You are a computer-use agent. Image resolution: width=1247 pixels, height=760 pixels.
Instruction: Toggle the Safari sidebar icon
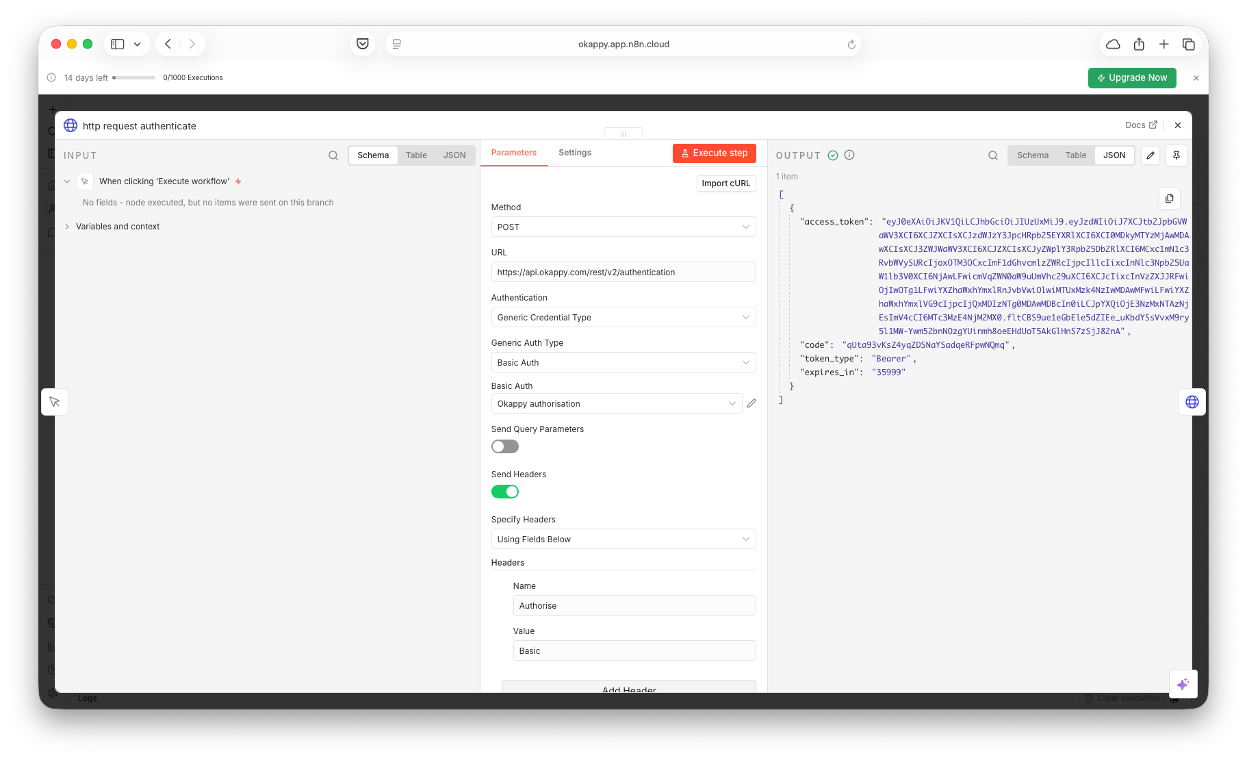(x=118, y=45)
